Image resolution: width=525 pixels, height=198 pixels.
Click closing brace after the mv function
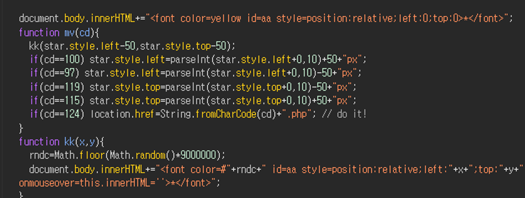tap(21, 128)
